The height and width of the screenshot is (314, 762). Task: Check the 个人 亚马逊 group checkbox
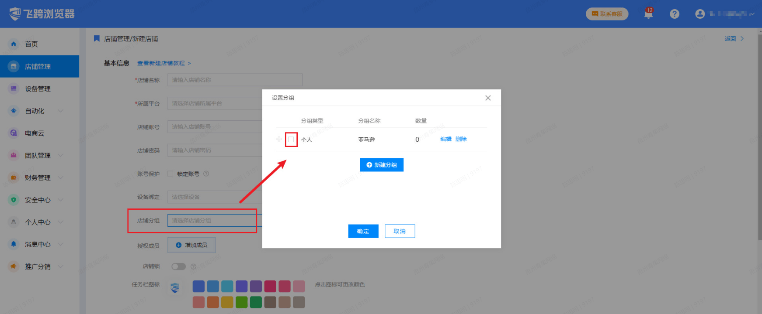291,140
